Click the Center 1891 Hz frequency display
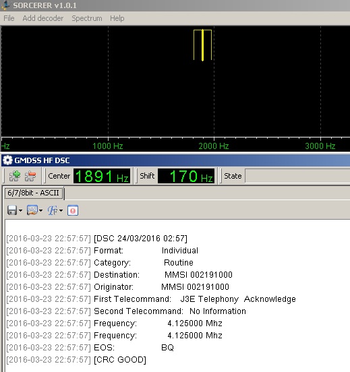 click(x=102, y=176)
